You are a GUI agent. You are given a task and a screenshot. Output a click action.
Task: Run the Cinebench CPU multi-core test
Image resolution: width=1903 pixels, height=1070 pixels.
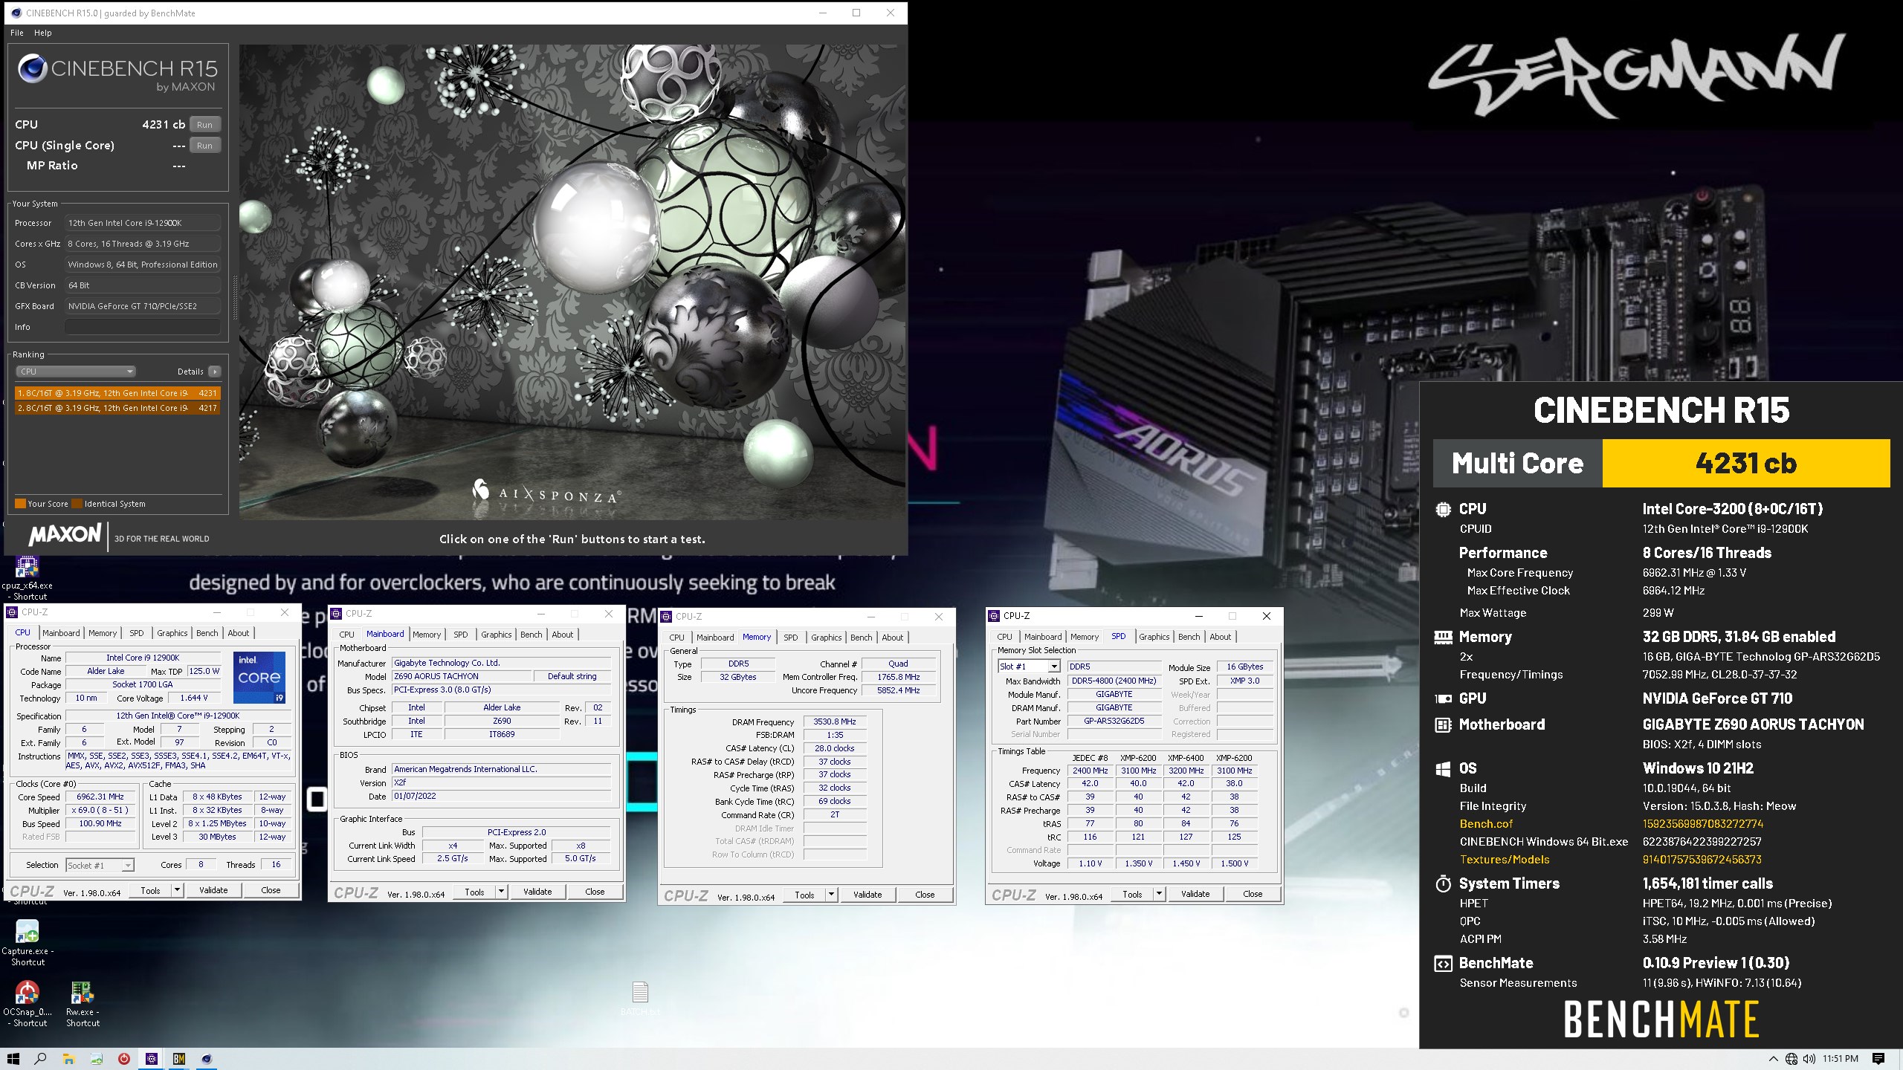point(205,125)
